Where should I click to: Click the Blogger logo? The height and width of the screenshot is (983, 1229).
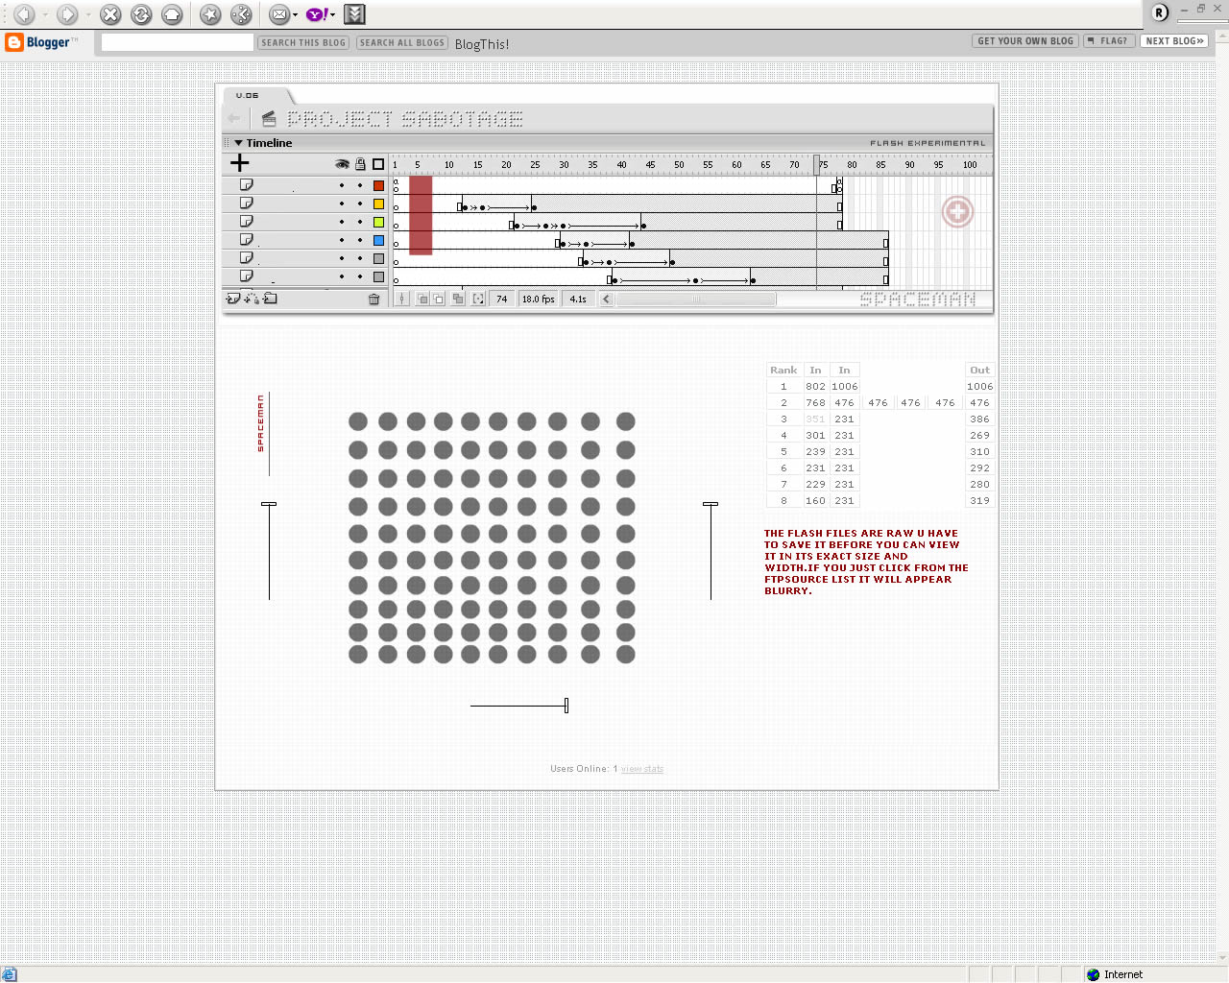[41, 42]
